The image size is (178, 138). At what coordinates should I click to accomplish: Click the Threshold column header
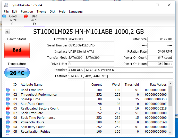coord(132,85)
